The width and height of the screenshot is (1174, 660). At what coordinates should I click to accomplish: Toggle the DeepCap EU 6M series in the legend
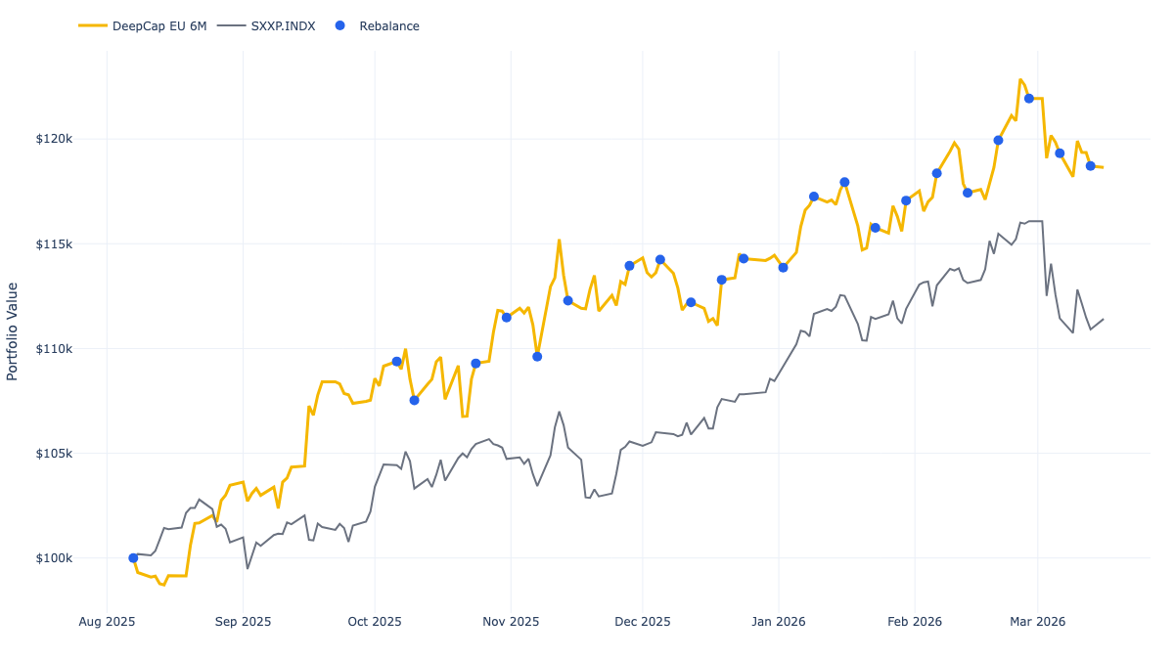click(x=160, y=25)
